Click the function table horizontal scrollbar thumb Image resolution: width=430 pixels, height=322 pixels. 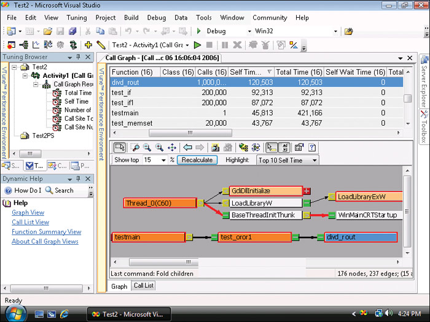point(190,133)
